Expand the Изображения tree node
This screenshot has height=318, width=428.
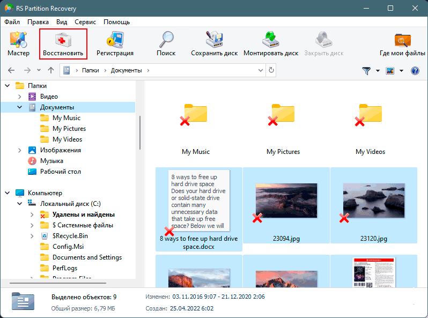(20, 150)
